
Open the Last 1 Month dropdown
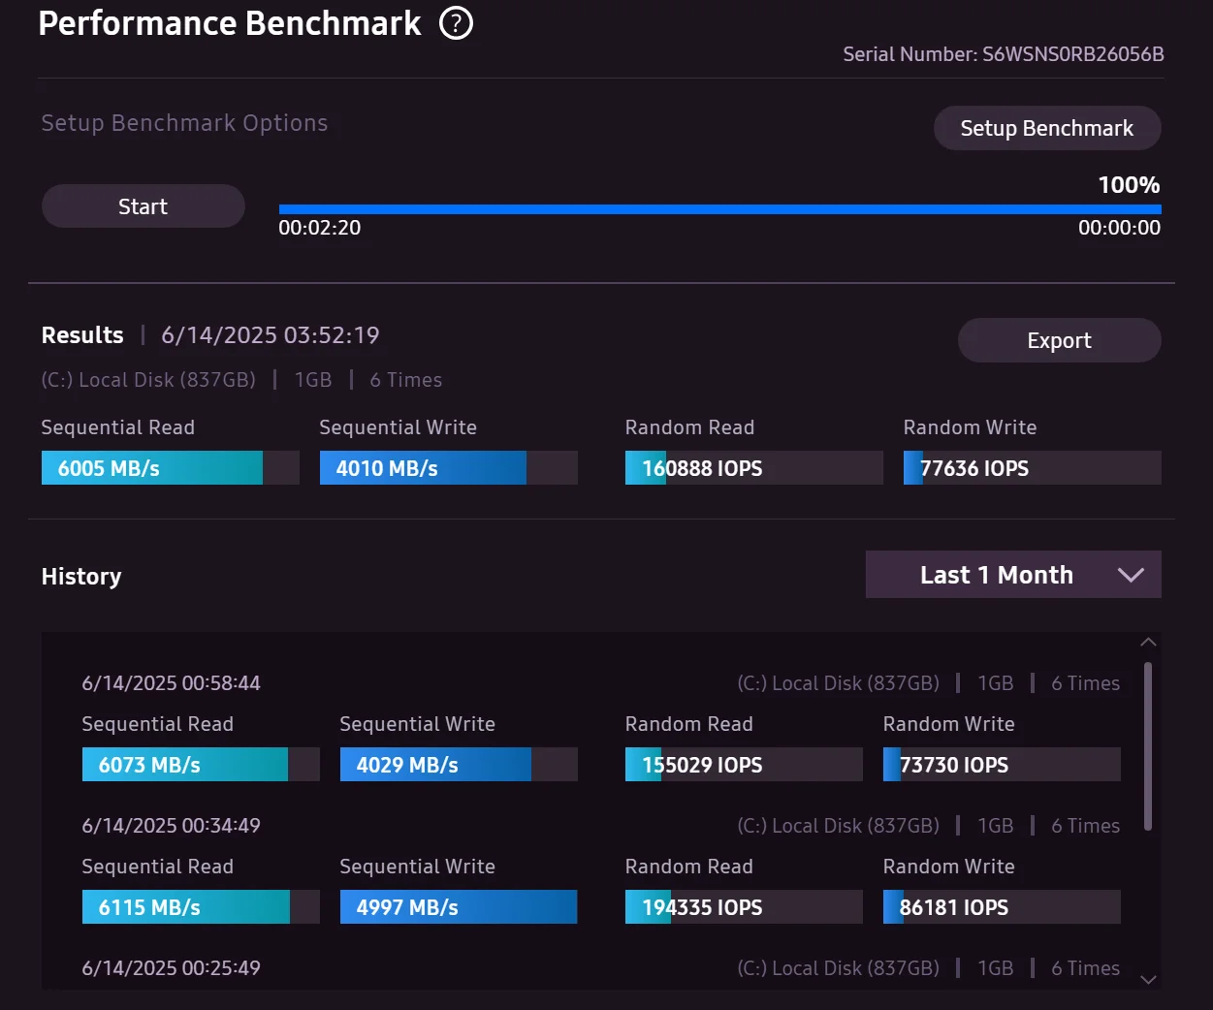click(997, 575)
